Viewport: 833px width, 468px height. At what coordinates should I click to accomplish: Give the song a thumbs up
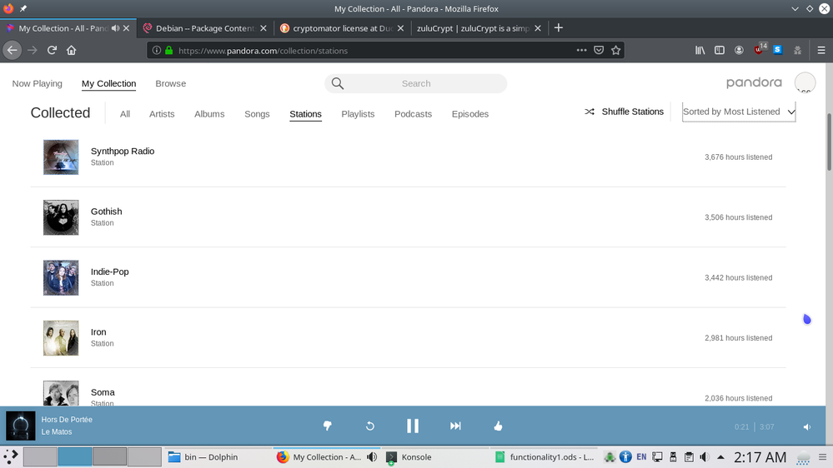(x=498, y=426)
